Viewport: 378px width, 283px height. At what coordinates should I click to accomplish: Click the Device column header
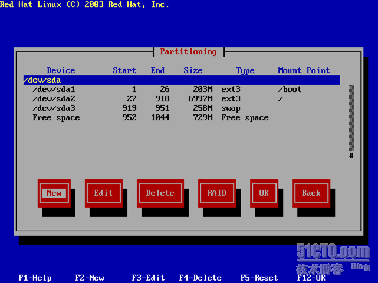coord(61,70)
